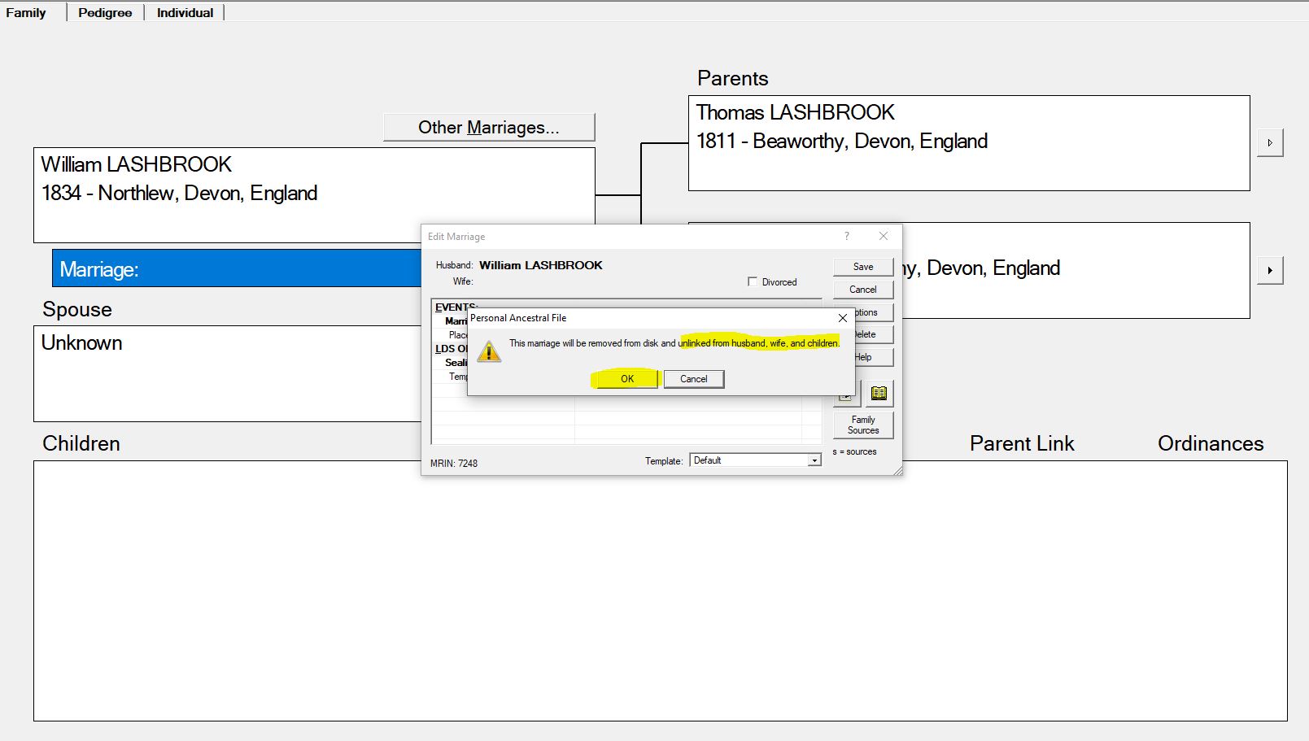Switch to the Individual tab
The height and width of the screenshot is (741, 1309).
click(x=185, y=12)
